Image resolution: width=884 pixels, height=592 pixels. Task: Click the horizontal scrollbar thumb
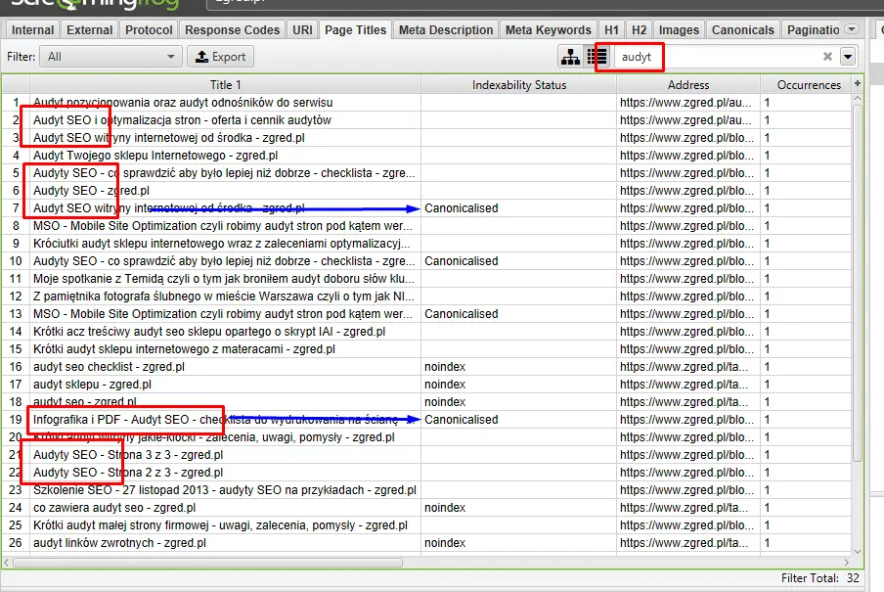pos(207,562)
